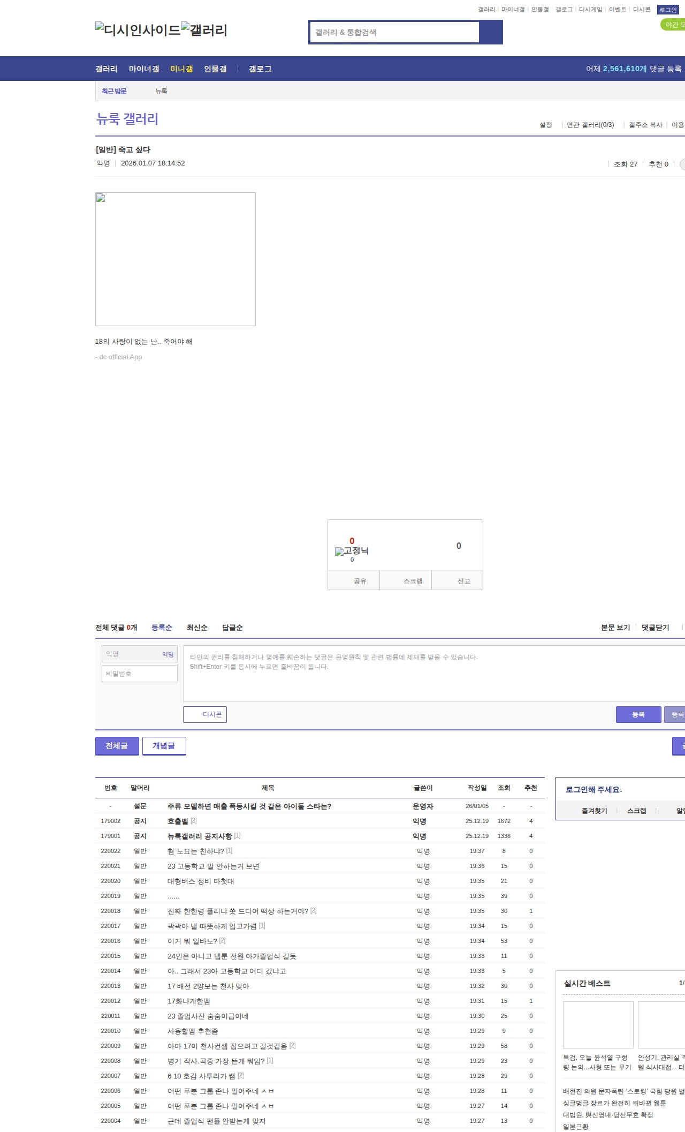
Task: Click the 로그인 button at top right
Action: click(668, 10)
